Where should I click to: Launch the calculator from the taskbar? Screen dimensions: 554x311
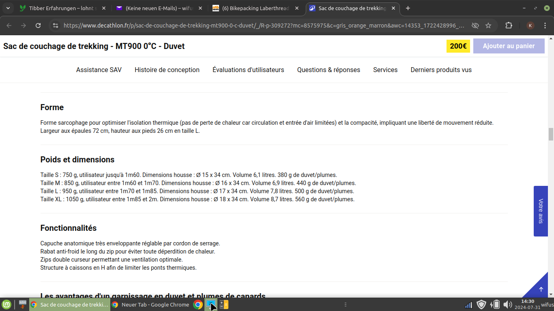224,305
